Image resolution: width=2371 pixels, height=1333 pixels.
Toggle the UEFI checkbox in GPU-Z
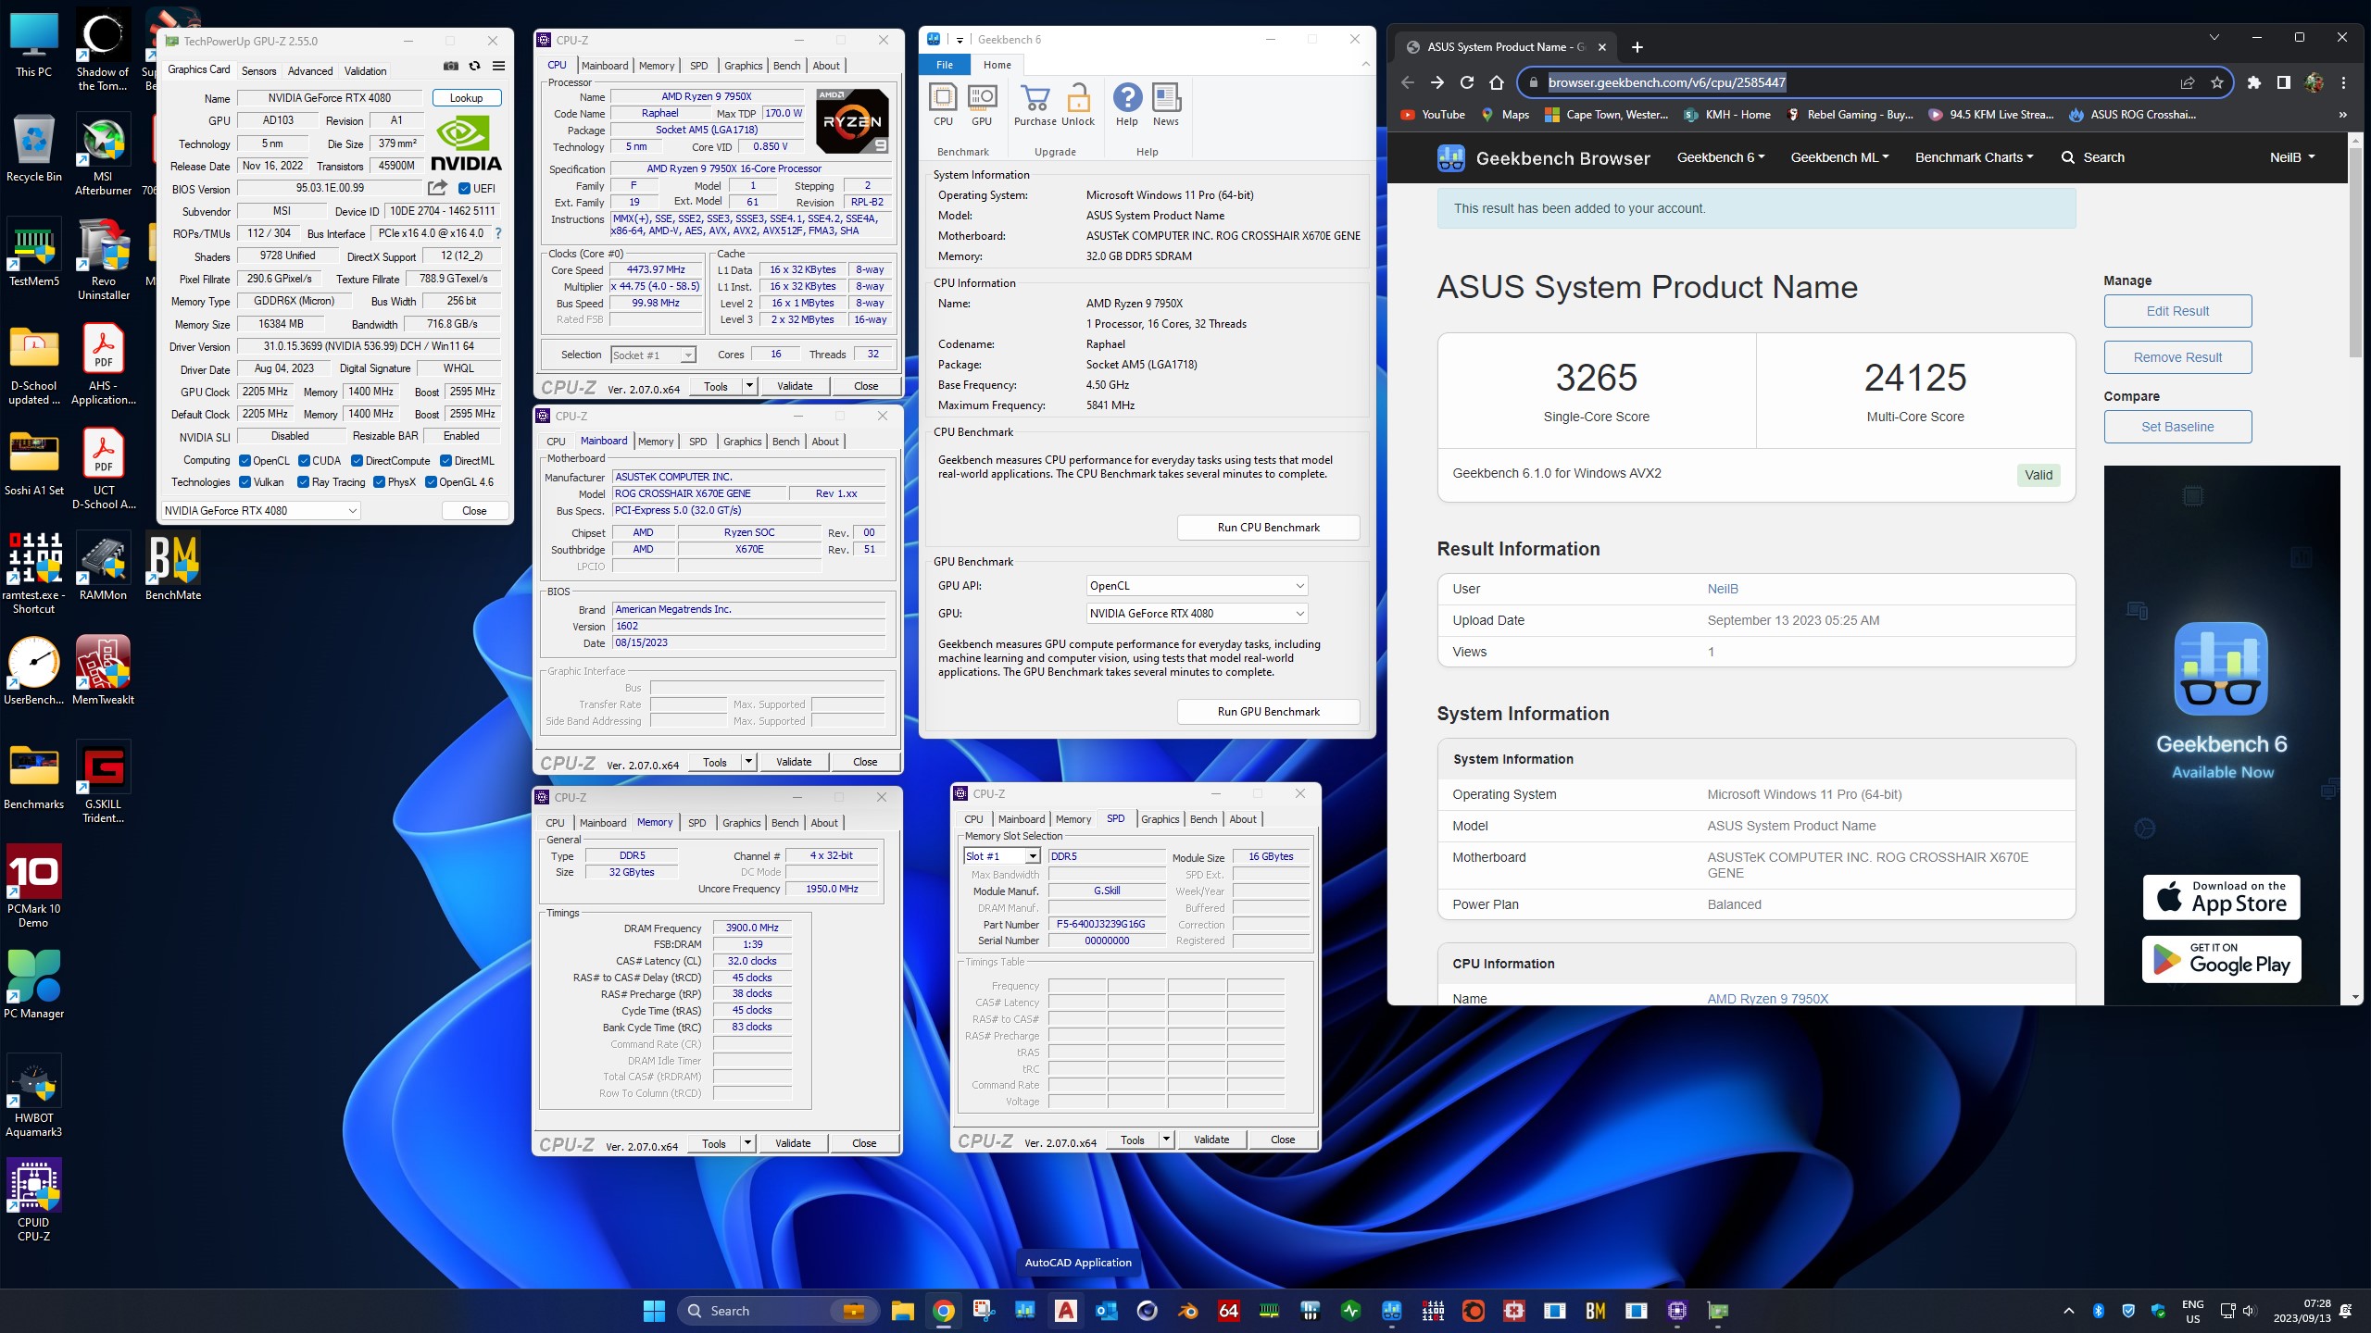[465, 189]
